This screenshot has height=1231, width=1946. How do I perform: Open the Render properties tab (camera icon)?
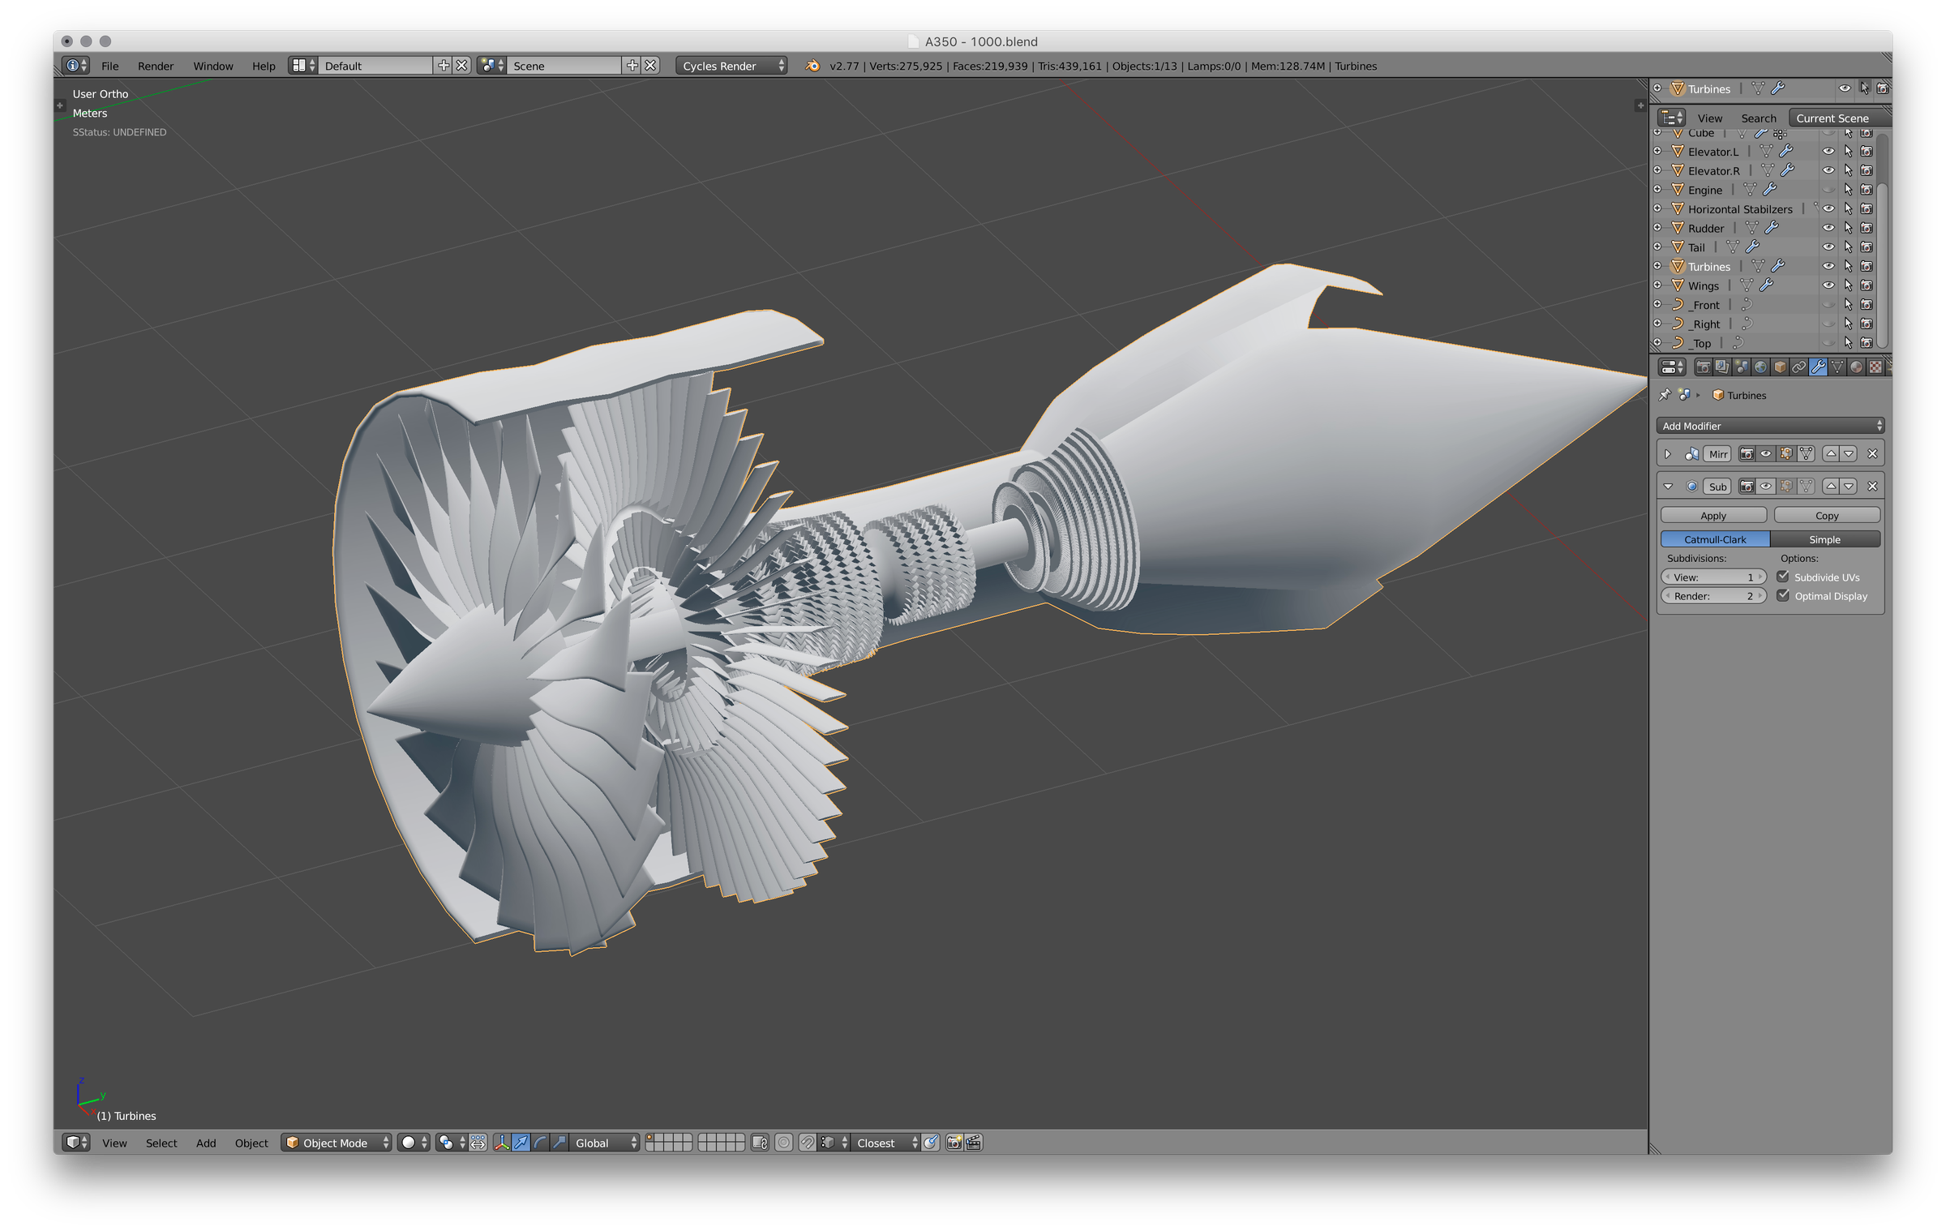click(x=1703, y=367)
